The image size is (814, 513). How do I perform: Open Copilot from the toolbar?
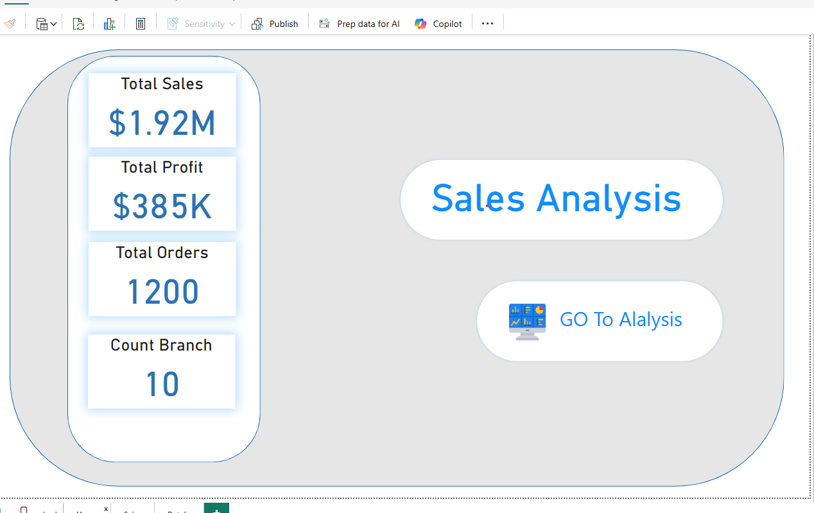pos(438,24)
